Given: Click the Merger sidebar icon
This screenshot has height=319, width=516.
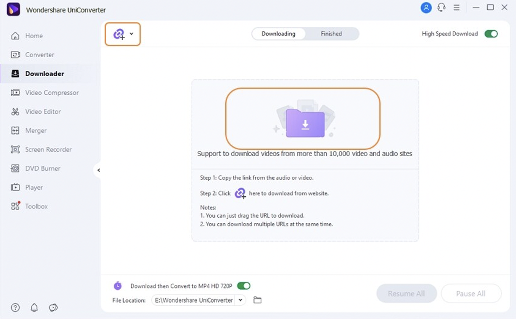Looking at the screenshot, I should (x=15, y=131).
